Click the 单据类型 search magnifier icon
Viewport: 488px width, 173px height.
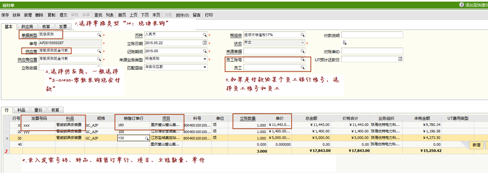(99, 35)
